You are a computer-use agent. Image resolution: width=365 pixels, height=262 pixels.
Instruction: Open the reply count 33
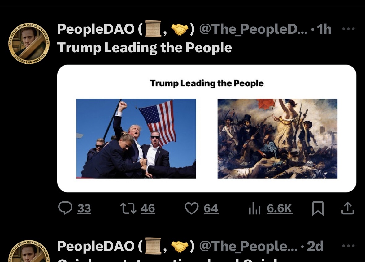tap(84, 208)
